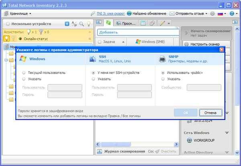Open the table reports tab icon
Image resolution: width=241 pixels, height=166 pixels.
[143, 23]
